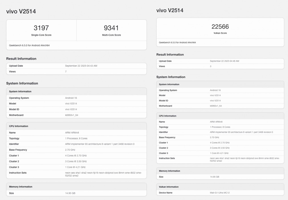Click 1 Processor, 8 Cores on CPU page
This screenshot has height=200, width=288.
click(76, 139)
